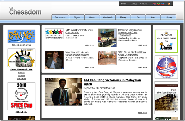185x121 pixels.
Task: Open the Bansko banner image
Action: tap(22, 36)
